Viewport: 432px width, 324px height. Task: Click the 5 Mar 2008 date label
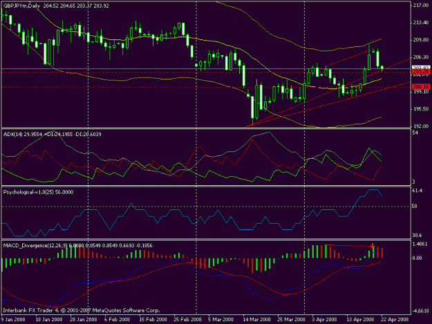221,319
